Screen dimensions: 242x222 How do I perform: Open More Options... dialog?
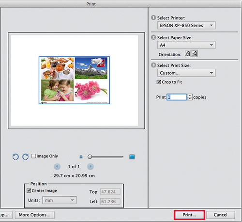pyautogui.click(x=35, y=215)
